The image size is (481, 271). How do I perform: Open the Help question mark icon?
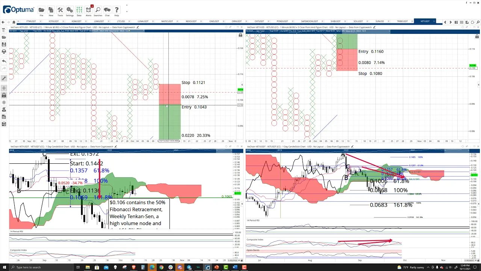click(x=116, y=10)
